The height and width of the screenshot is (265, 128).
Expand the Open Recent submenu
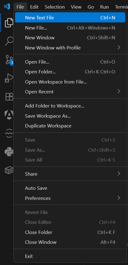coord(70,92)
